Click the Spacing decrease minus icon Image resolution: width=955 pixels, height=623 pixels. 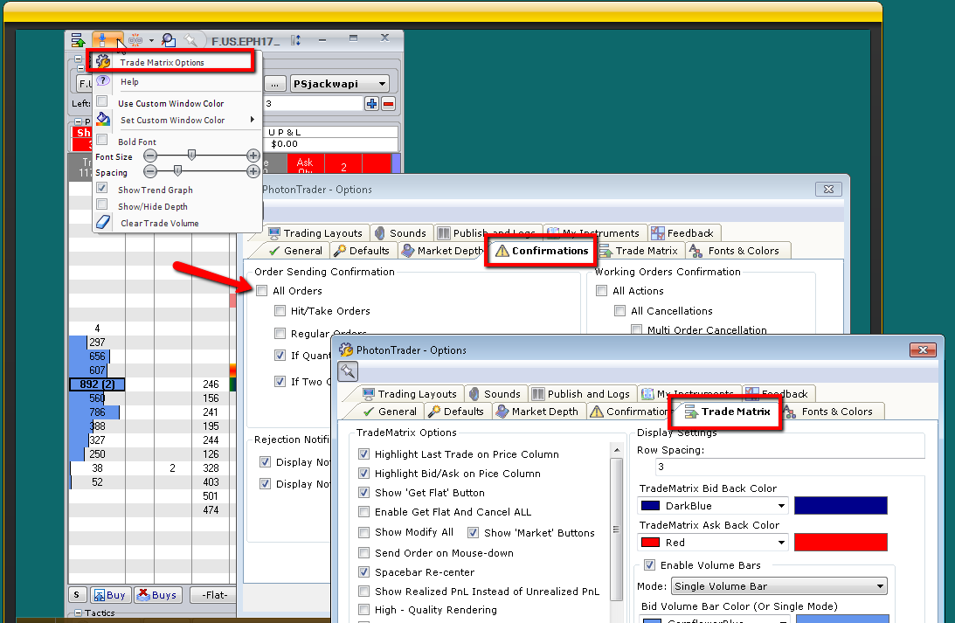(150, 172)
